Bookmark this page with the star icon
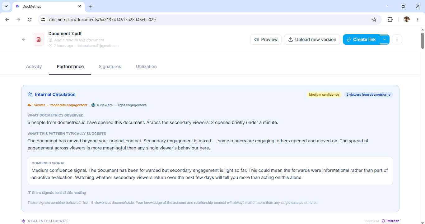Viewport: 425px width, 224px height. pos(374,20)
